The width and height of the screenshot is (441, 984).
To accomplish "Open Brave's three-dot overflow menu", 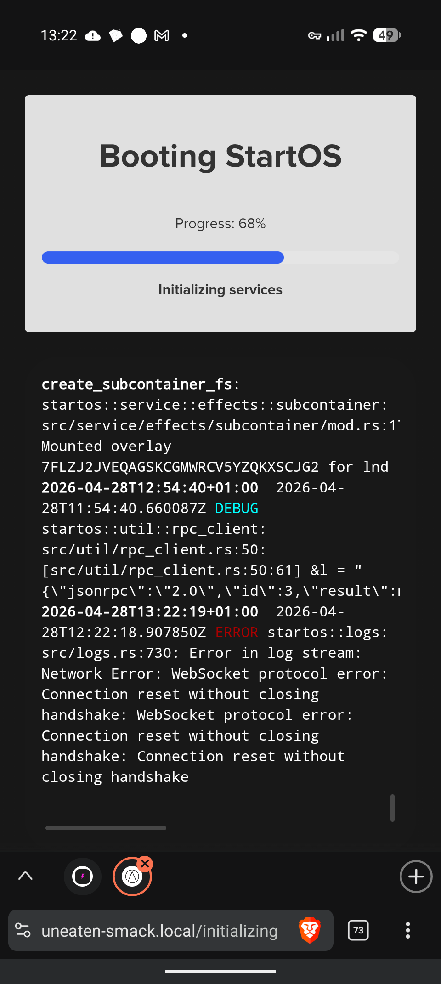I will tap(407, 930).
